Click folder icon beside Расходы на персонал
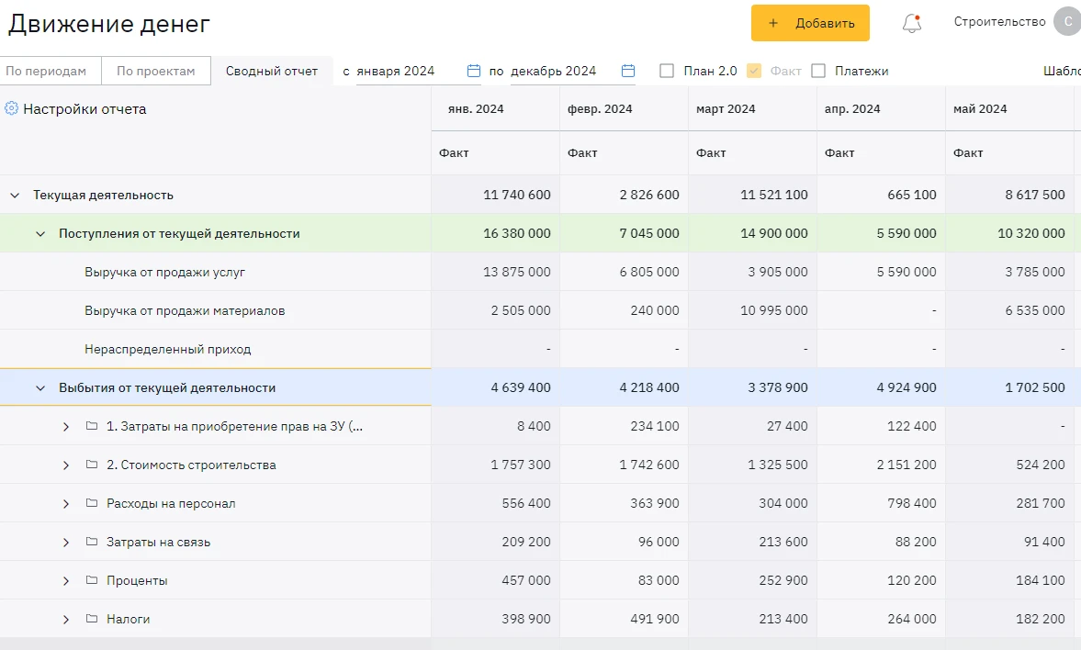1081x650 pixels. (x=92, y=502)
